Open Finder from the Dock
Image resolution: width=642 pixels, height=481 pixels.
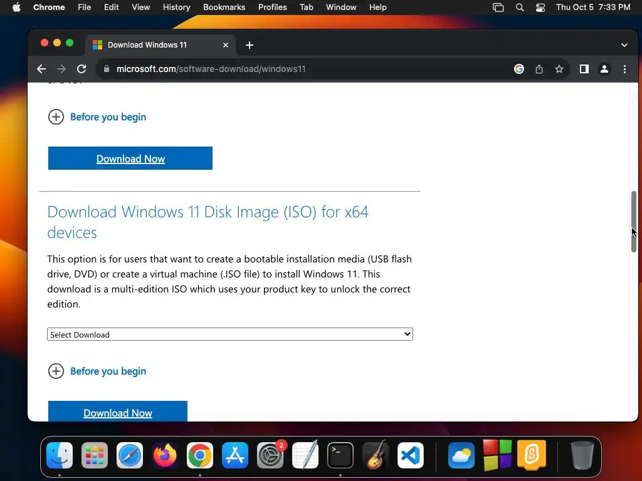click(60, 455)
